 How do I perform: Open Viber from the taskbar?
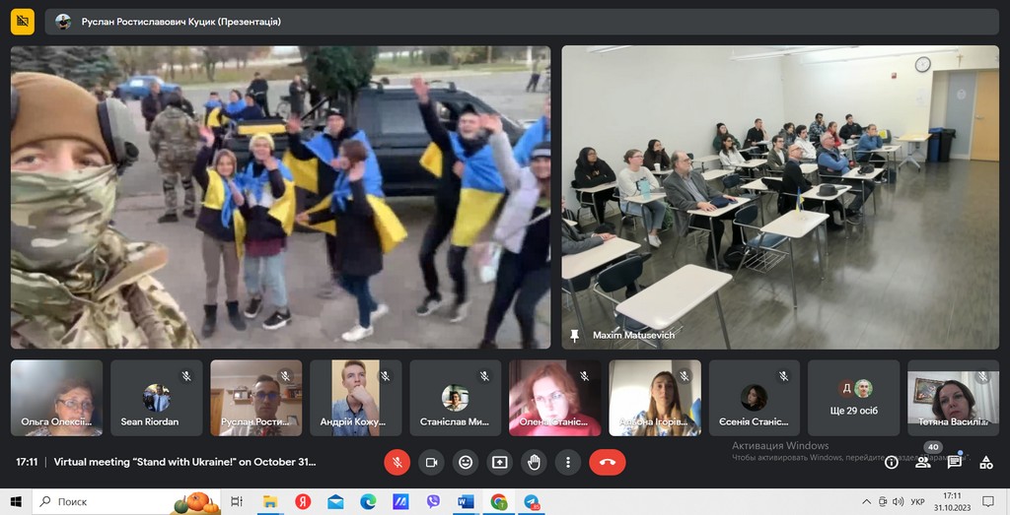click(x=433, y=501)
